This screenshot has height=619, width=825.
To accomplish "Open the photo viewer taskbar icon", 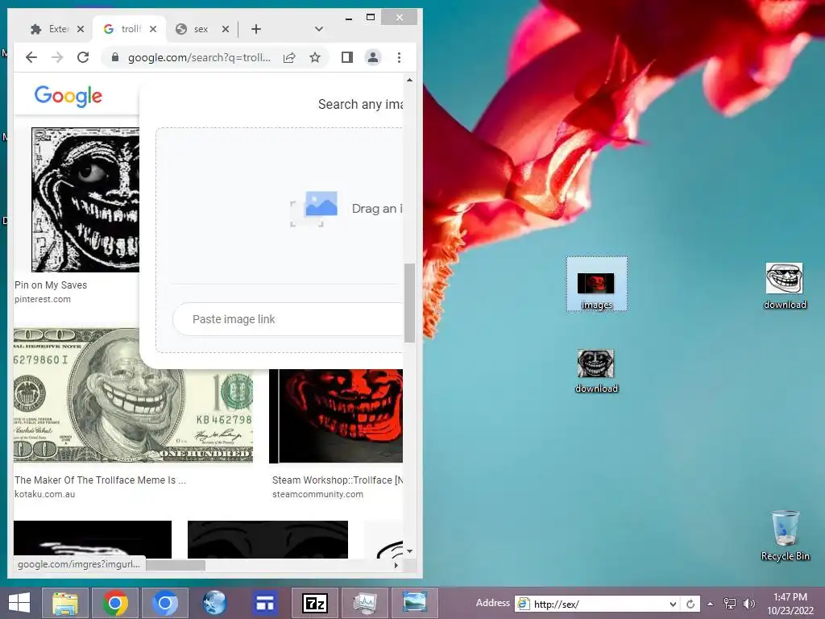I will pyautogui.click(x=415, y=603).
